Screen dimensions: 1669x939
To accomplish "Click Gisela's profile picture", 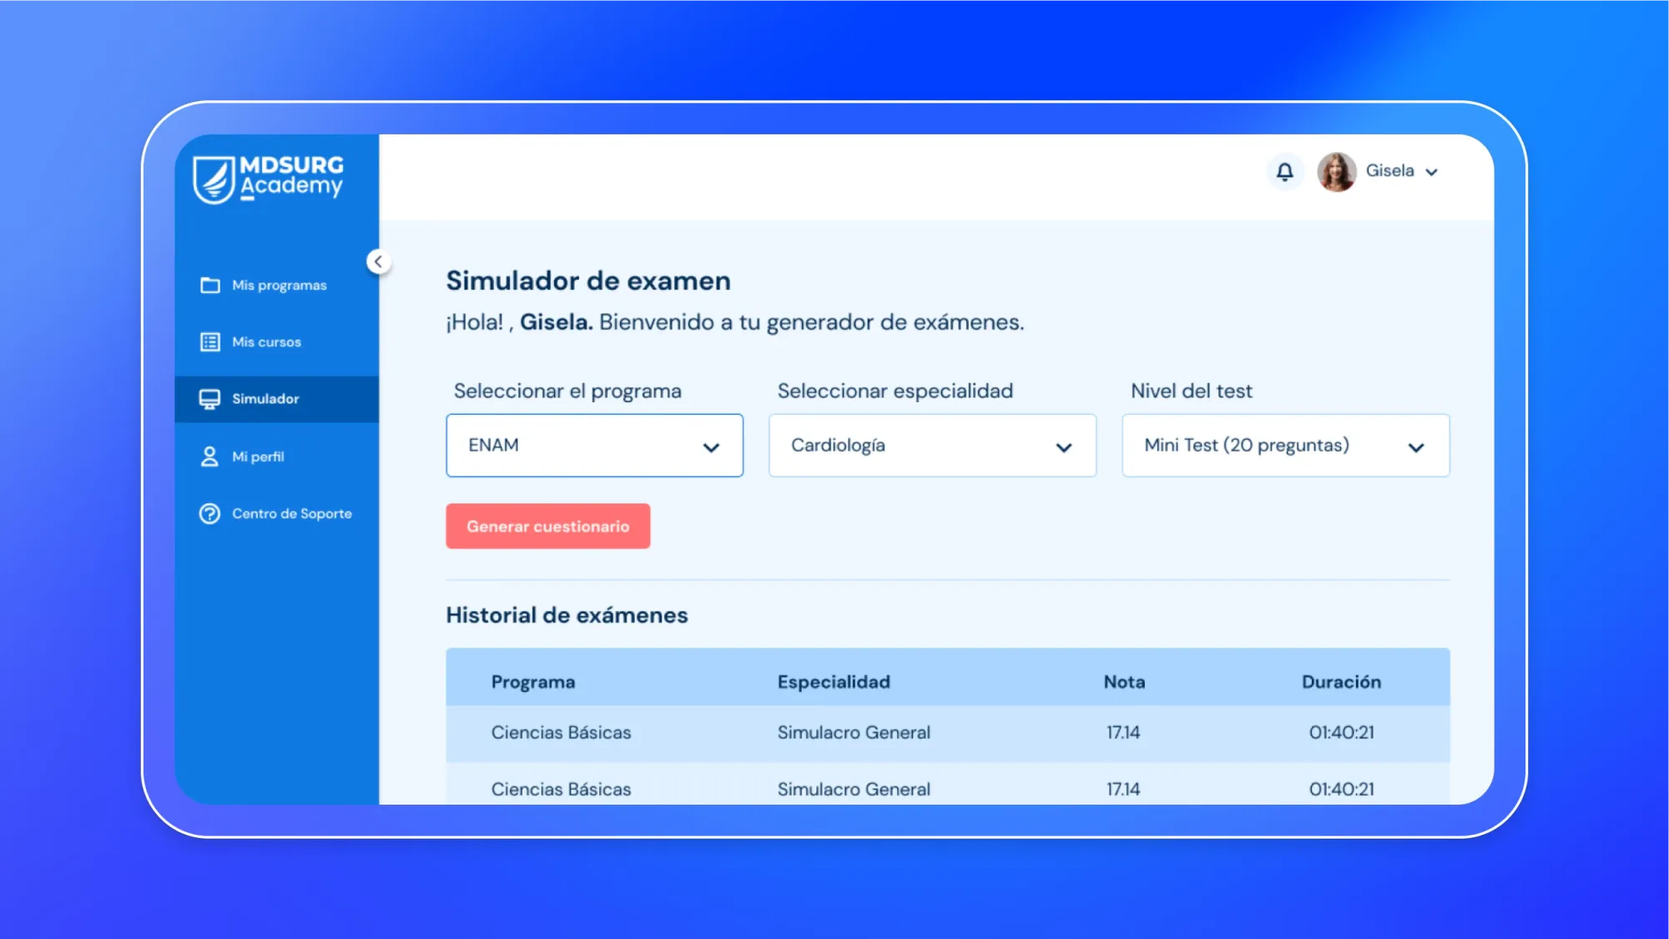I will (1337, 171).
